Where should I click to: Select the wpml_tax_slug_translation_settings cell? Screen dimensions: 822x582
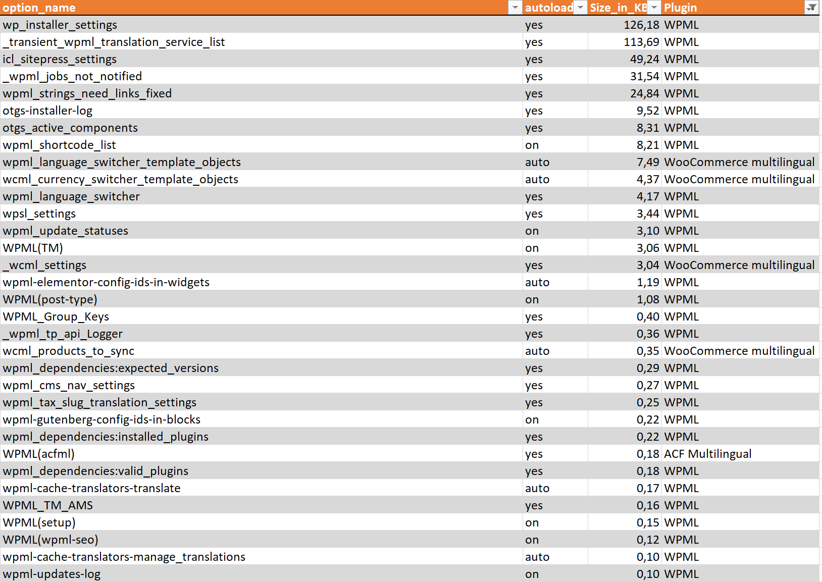pyautogui.click(x=262, y=402)
